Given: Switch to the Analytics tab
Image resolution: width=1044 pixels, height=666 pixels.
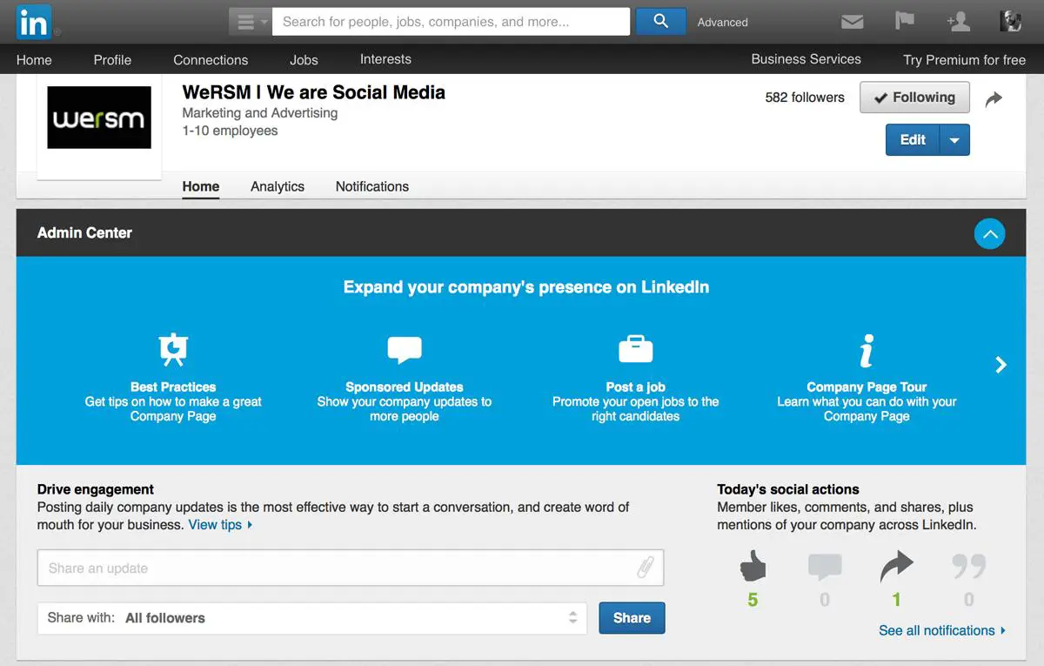Looking at the screenshot, I should click(x=278, y=186).
